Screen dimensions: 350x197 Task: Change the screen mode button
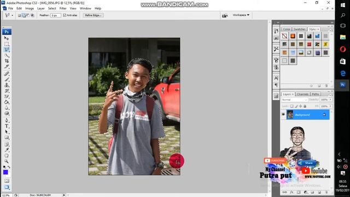(7, 187)
